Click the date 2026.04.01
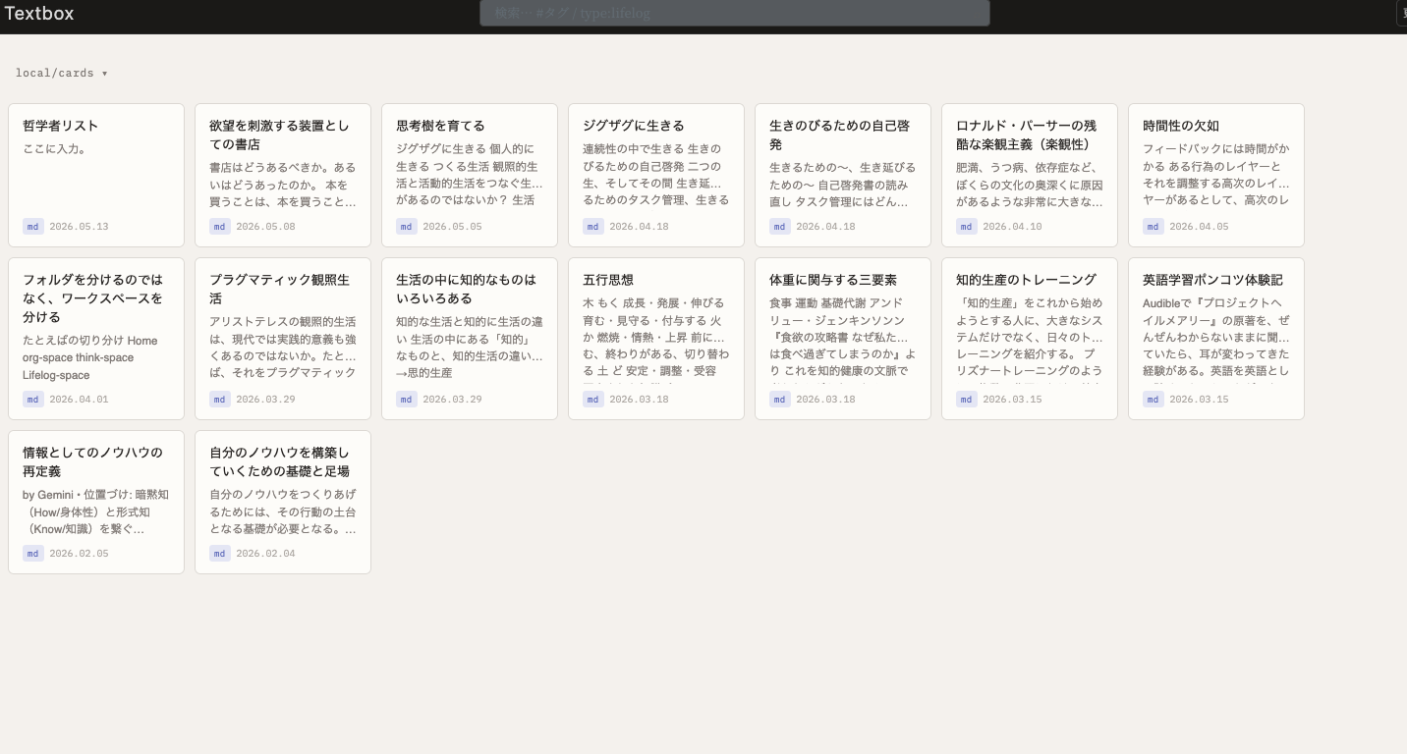 click(x=79, y=400)
